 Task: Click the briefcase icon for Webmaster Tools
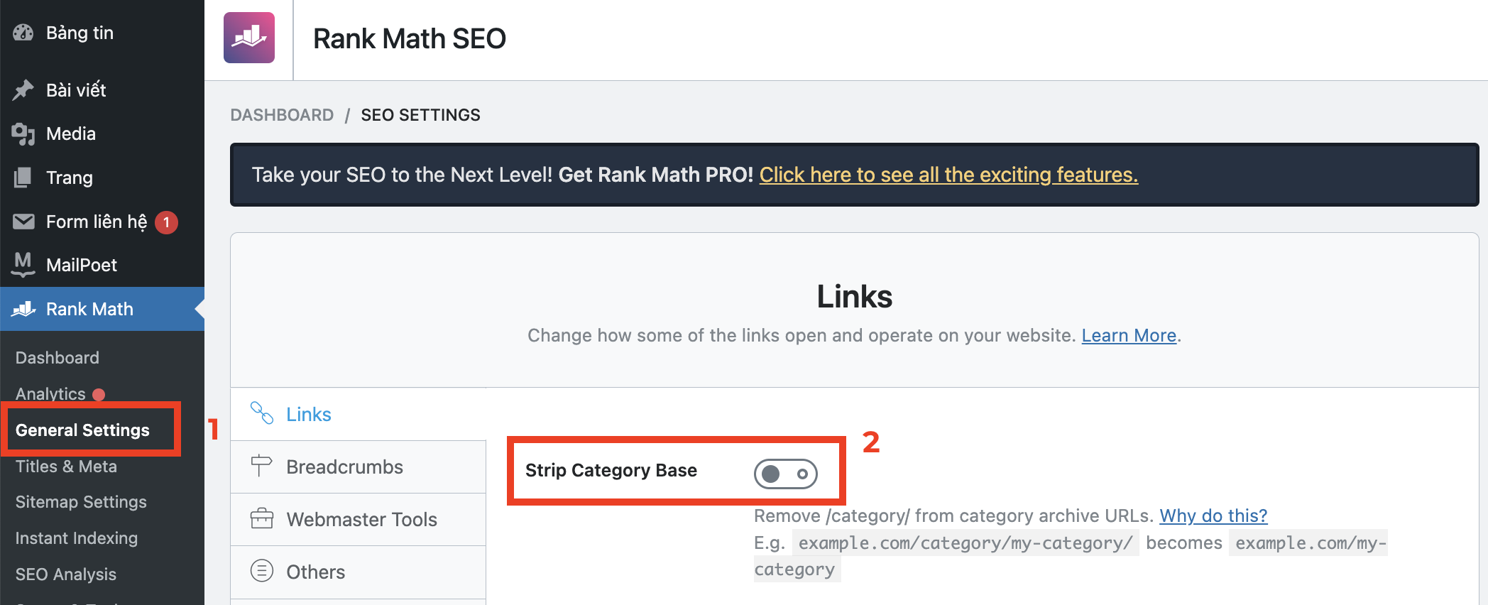tap(261, 519)
